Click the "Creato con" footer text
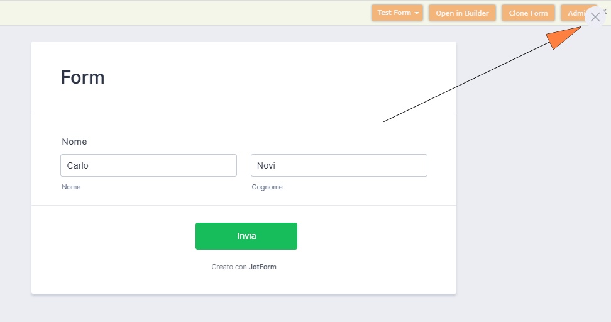The width and height of the screenshot is (611, 322). [x=229, y=267]
